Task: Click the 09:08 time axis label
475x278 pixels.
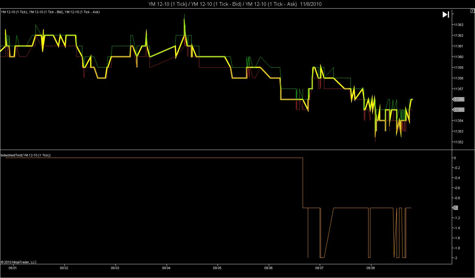Action: pos(371,268)
